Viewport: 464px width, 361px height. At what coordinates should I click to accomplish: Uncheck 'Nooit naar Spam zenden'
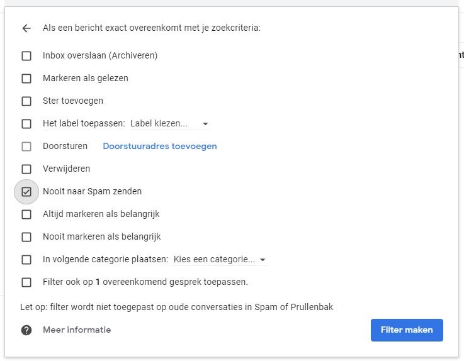[26, 192]
